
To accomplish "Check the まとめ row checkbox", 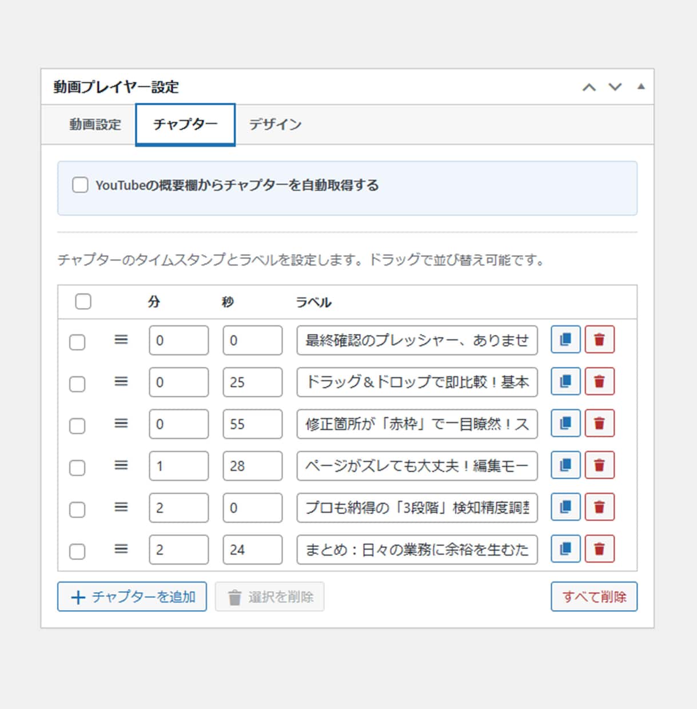I will 77,551.
